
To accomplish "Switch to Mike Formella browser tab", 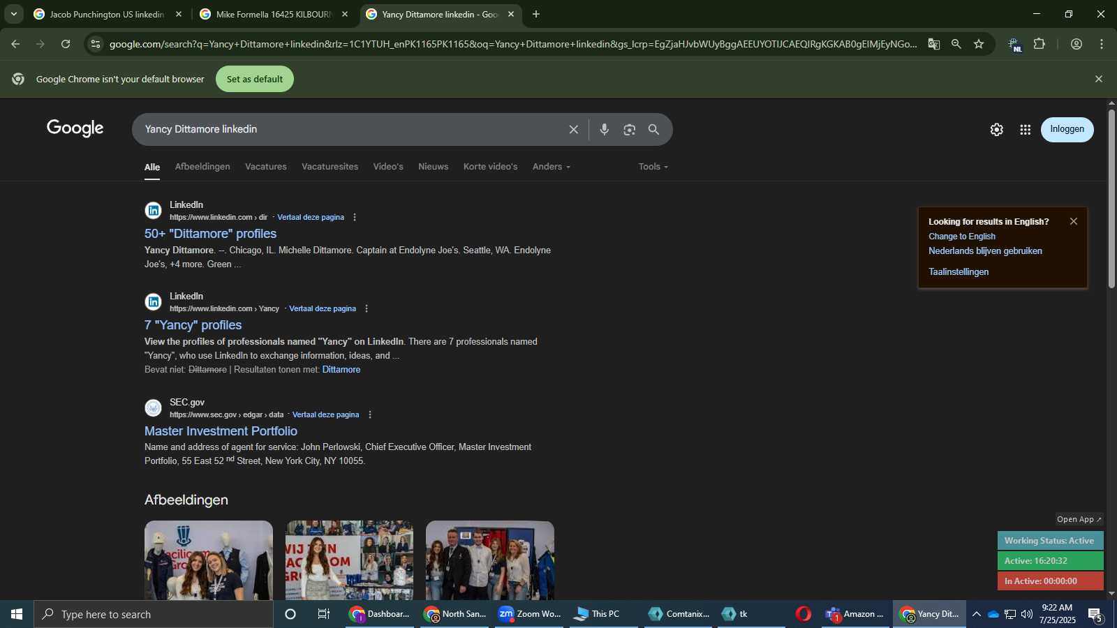I will pos(274,14).
